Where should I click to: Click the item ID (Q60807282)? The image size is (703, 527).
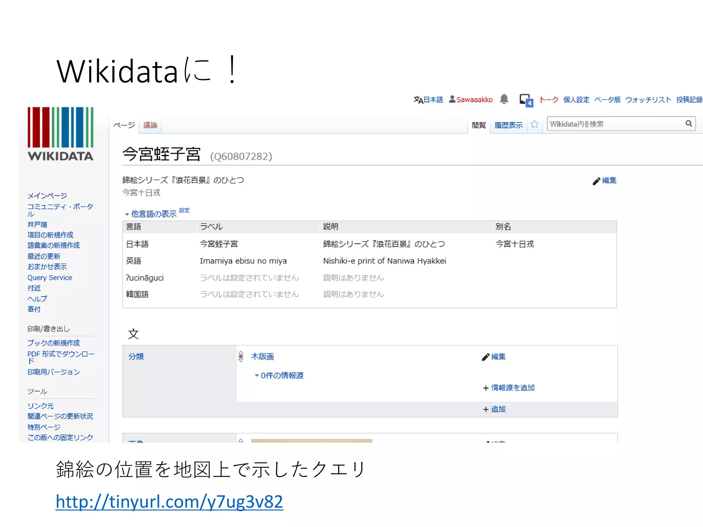[x=241, y=156]
